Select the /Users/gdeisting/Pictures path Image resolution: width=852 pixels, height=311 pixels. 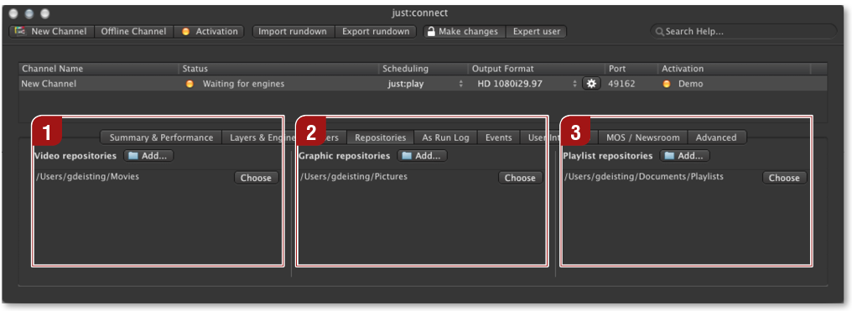coord(353,176)
